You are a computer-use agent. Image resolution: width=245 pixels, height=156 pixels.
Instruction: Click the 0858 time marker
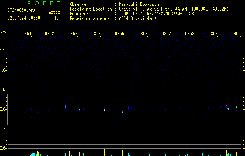pyautogui.click(x=190, y=34)
